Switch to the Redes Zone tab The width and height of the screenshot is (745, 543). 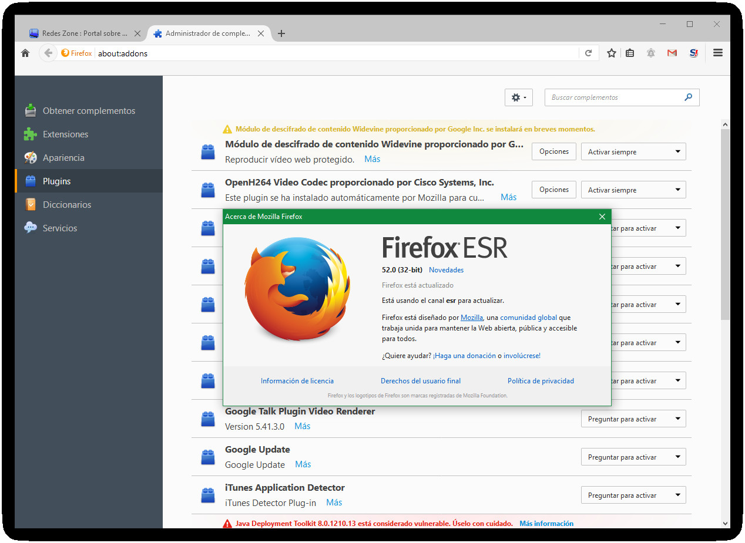[x=85, y=33]
